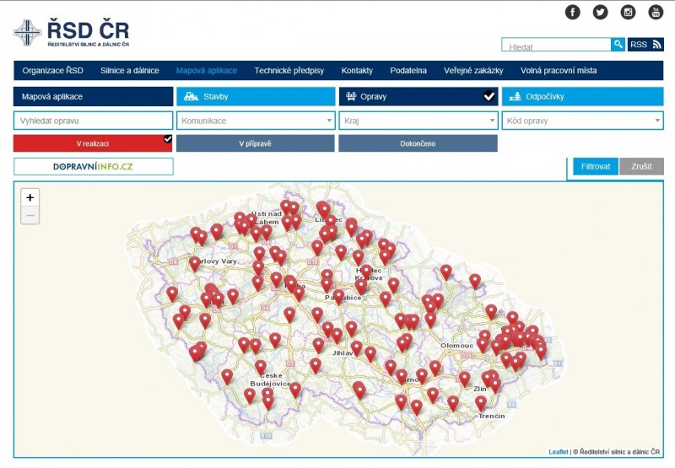Viewport: 675px width, 468px height.
Task: Open the Kontakty menu item
Action: [x=357, y=71]
